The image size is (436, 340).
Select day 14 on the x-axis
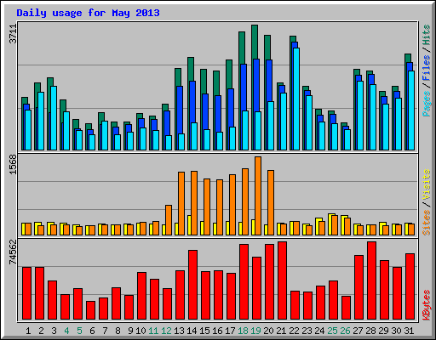192,331
